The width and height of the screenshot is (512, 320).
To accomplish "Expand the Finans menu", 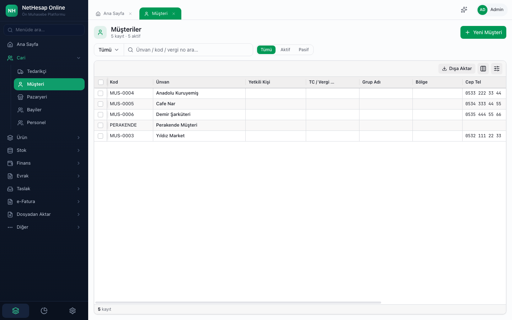I will (x=44, y=163).
